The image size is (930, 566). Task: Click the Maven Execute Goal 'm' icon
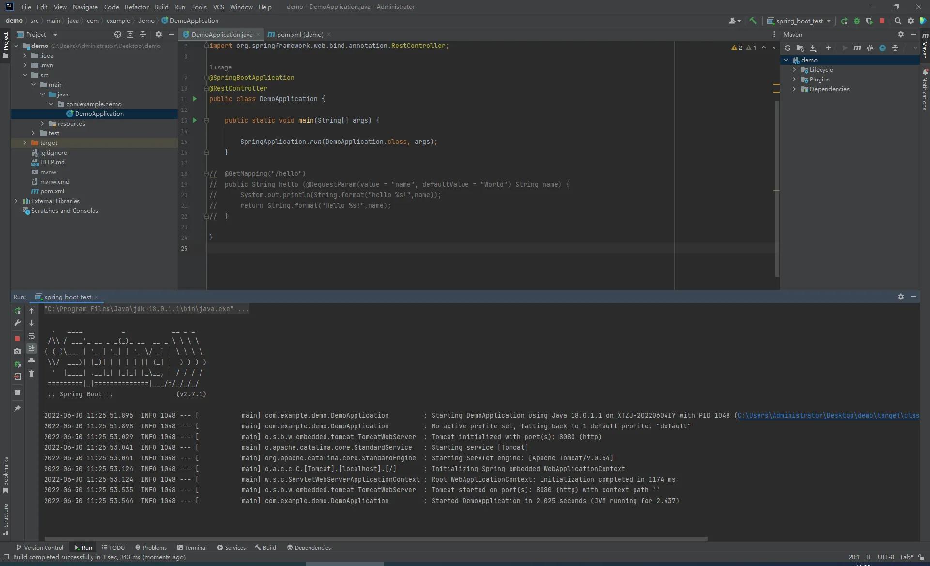[857, 48]
